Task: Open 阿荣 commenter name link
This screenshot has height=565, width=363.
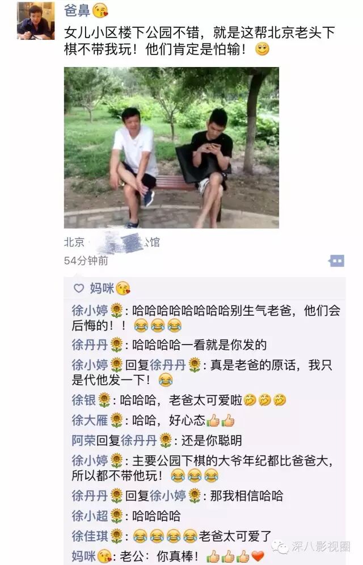Action: [x=83, y=440]
